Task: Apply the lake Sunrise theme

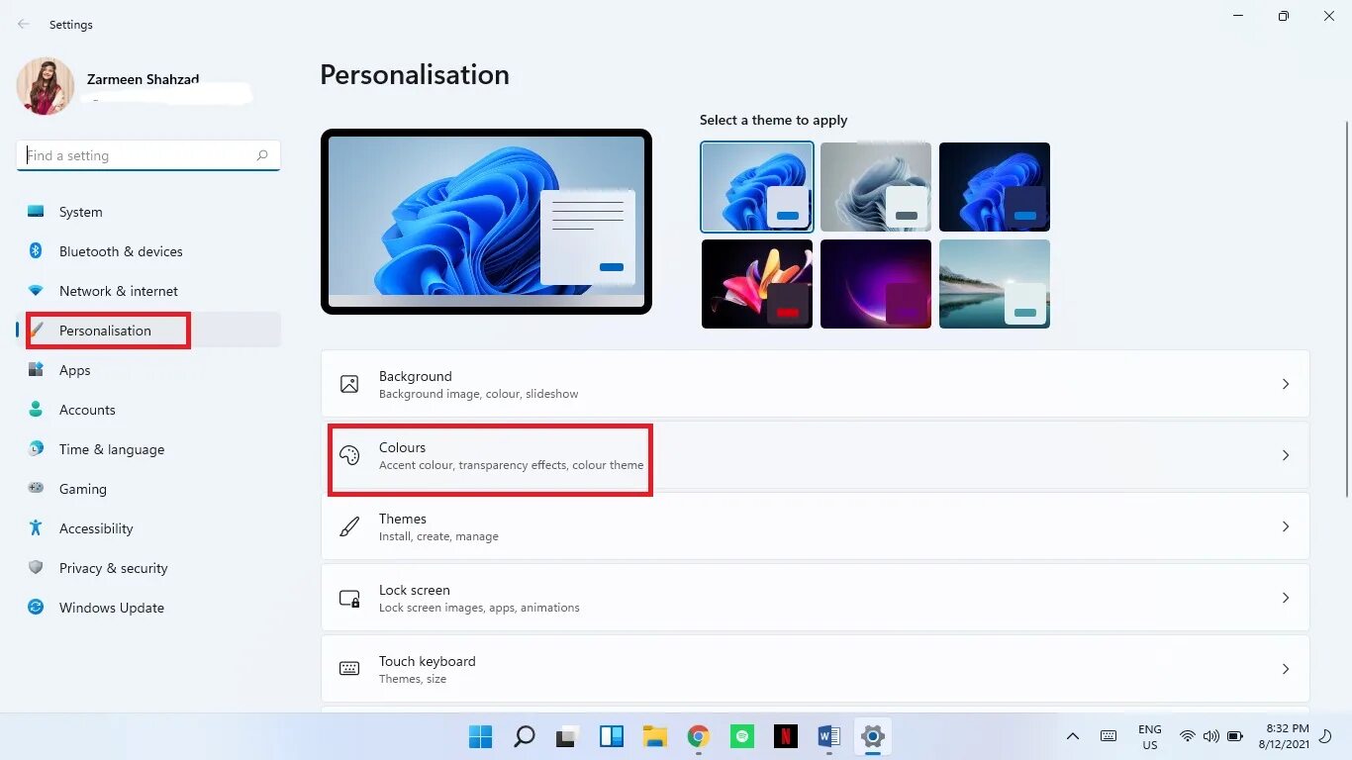Action: click(995, 284)
